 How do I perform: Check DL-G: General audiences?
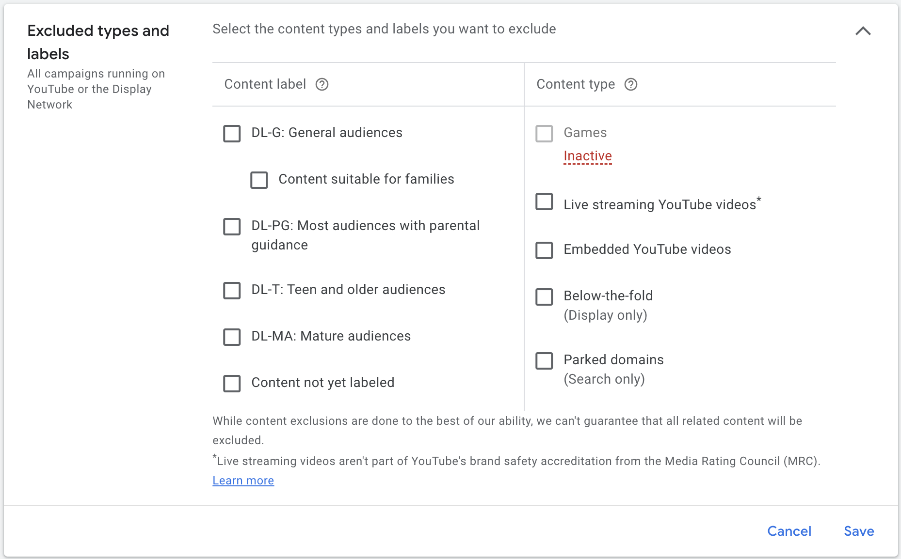click(x=232, y=134)
